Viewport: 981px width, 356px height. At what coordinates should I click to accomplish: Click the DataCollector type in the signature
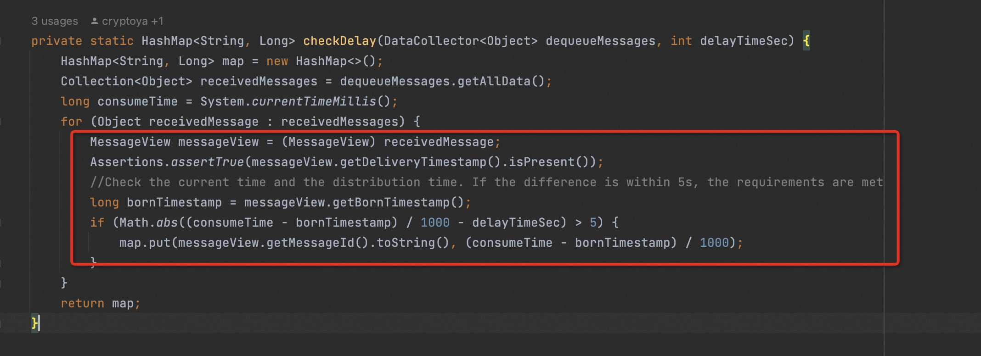pos(432,41)
